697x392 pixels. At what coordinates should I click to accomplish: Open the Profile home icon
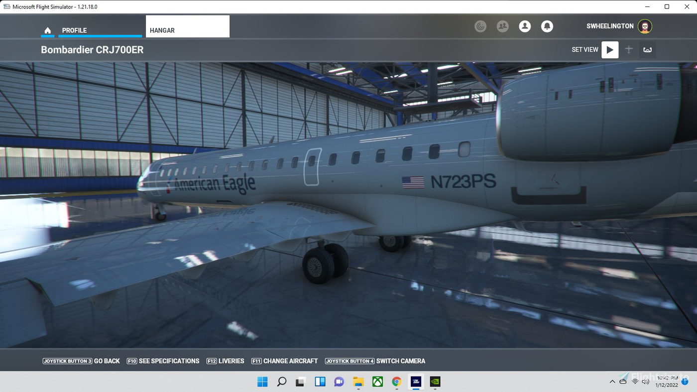(47, 30)
